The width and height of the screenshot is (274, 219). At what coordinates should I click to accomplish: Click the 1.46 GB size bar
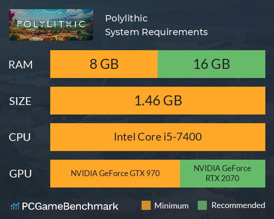click(158, 100)
